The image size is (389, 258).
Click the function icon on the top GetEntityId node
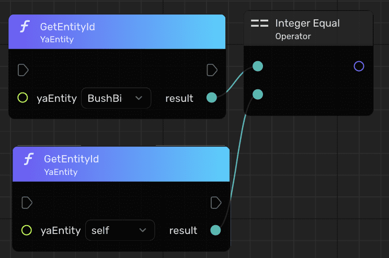coord(25,27)
